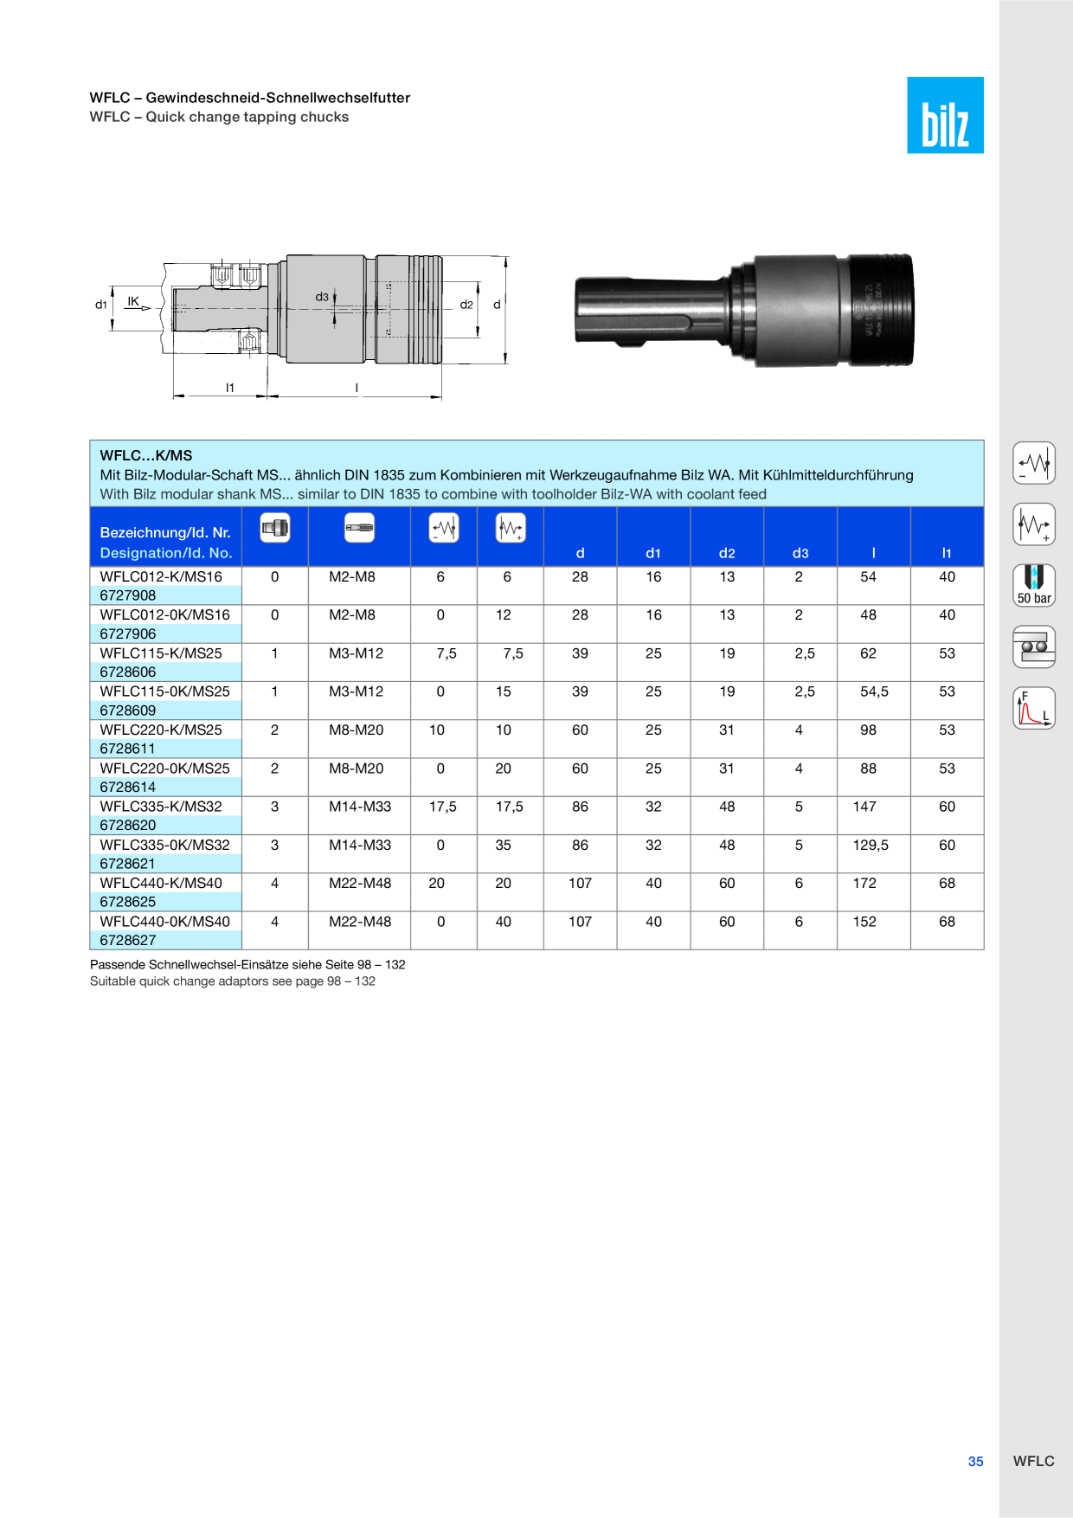Click the 'WFLC...K/MS' section heading
1073x1518 pixels.
coord(146,455)
